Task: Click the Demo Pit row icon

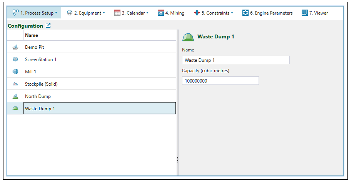Action: [x=15, y=47]
